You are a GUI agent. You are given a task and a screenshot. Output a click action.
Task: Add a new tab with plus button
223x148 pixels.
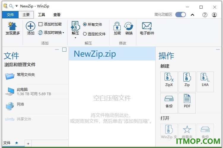[x=28, y=144]
